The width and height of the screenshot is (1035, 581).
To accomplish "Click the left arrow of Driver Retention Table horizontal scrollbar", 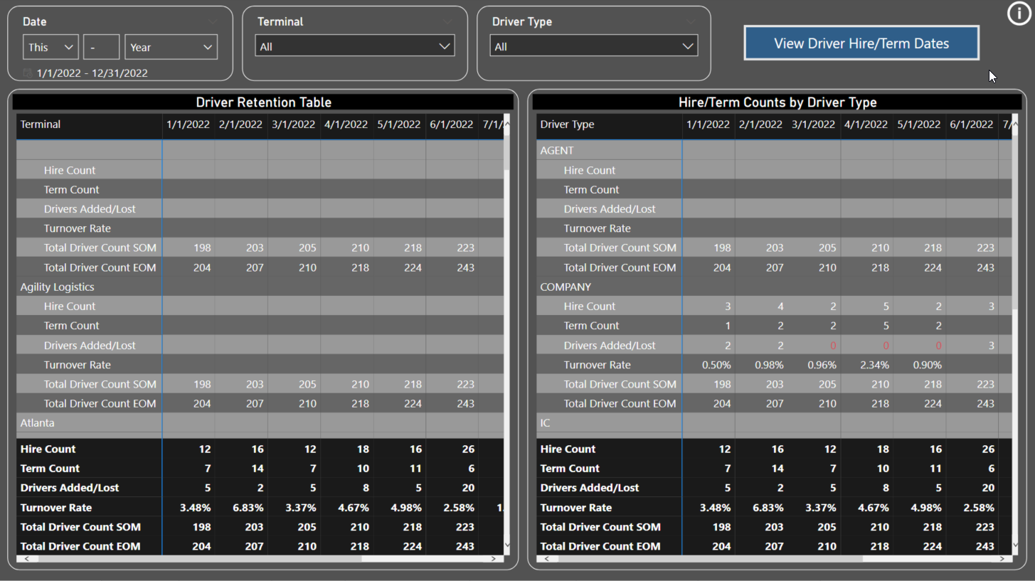I will 27,559.
